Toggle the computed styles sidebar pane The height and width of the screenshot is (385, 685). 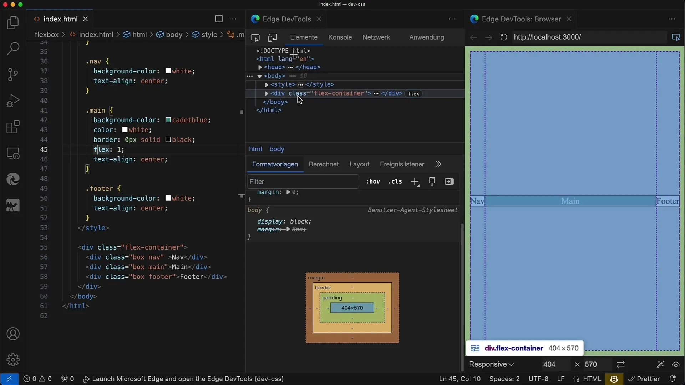449,181
